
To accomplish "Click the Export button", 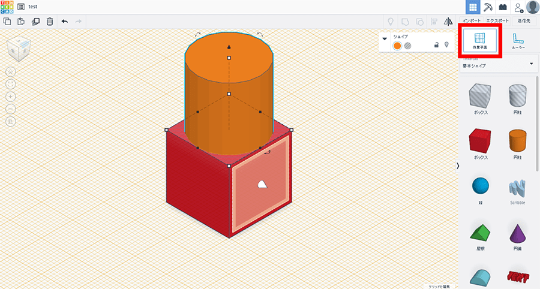I will click(497, 20).
